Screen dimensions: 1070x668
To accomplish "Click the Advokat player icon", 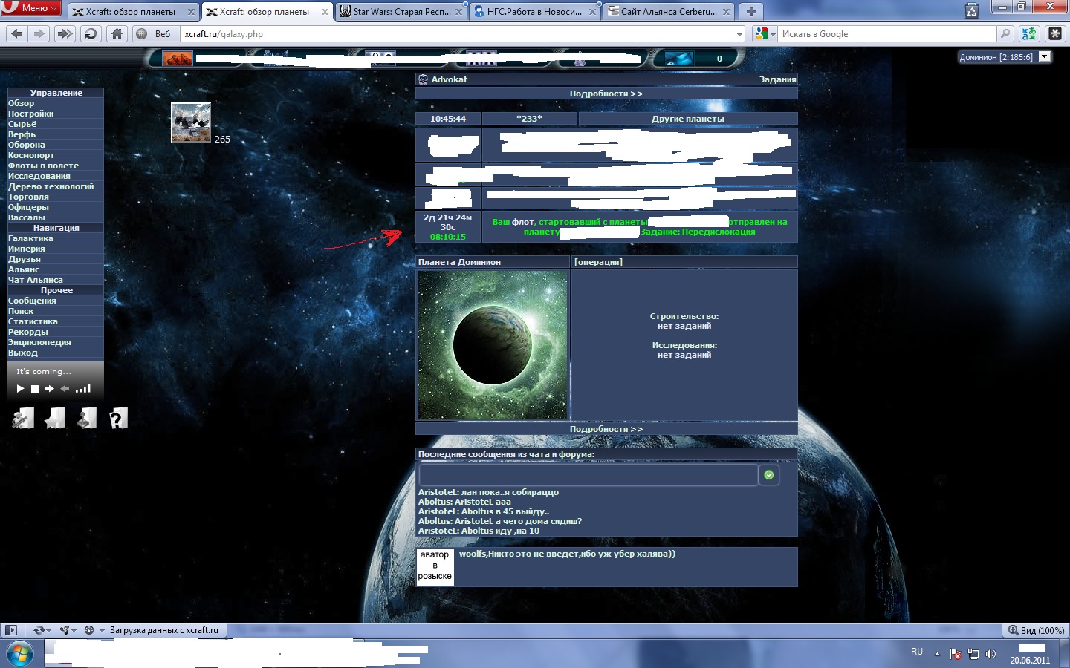I will point(423,79).
